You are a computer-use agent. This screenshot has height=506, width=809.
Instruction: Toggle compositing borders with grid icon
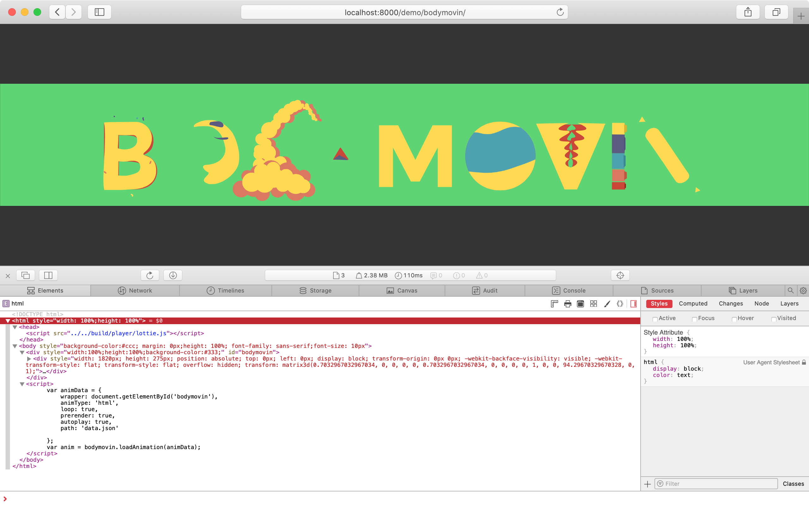[594, 304]
